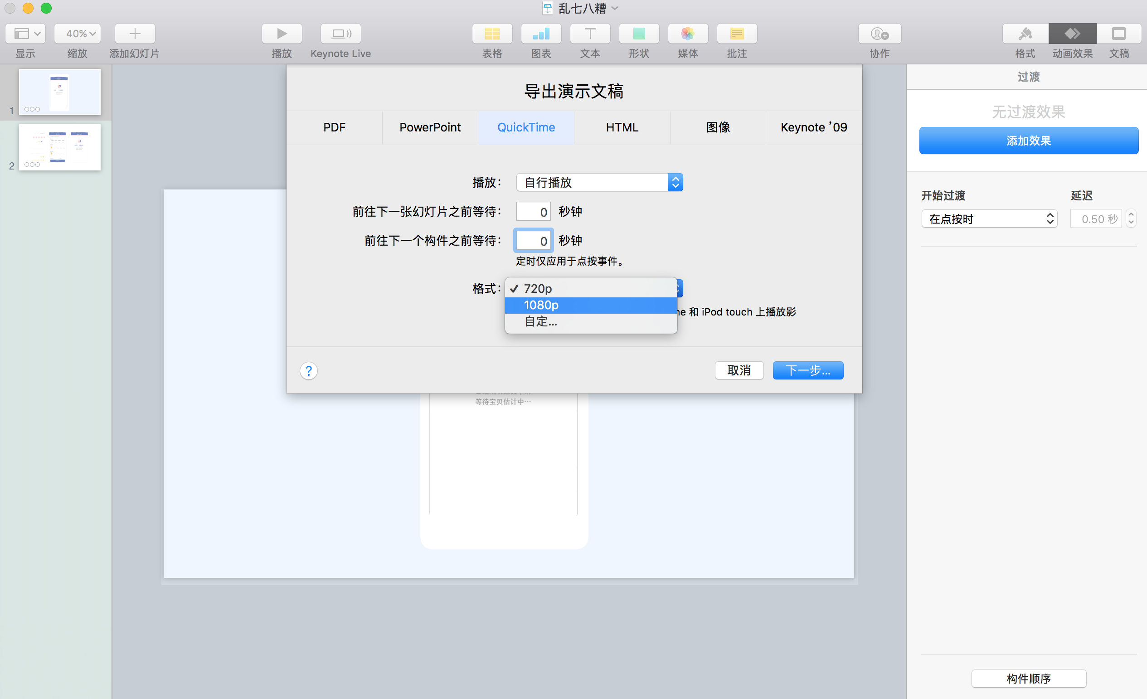1147x699 pixels.
Task: Minimize window with yellow button
Action: [x=28, y=8]
